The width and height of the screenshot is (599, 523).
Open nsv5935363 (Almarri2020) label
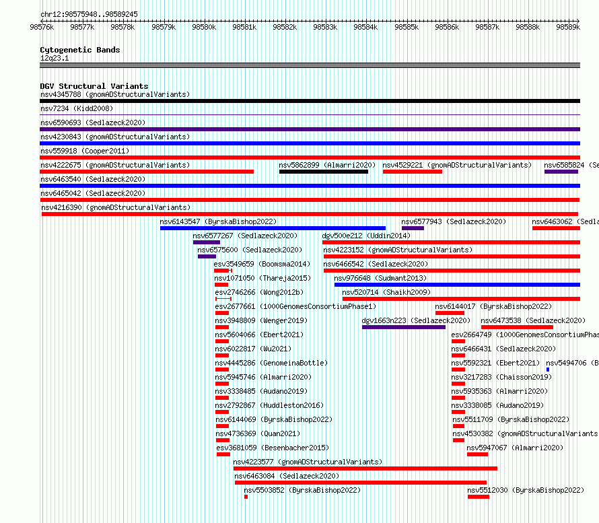pyautogui.click(x=499, y=391)
